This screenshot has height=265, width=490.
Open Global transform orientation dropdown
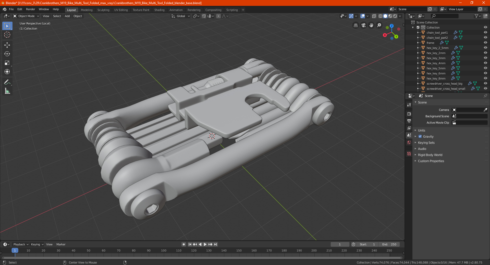click(181, 16)
